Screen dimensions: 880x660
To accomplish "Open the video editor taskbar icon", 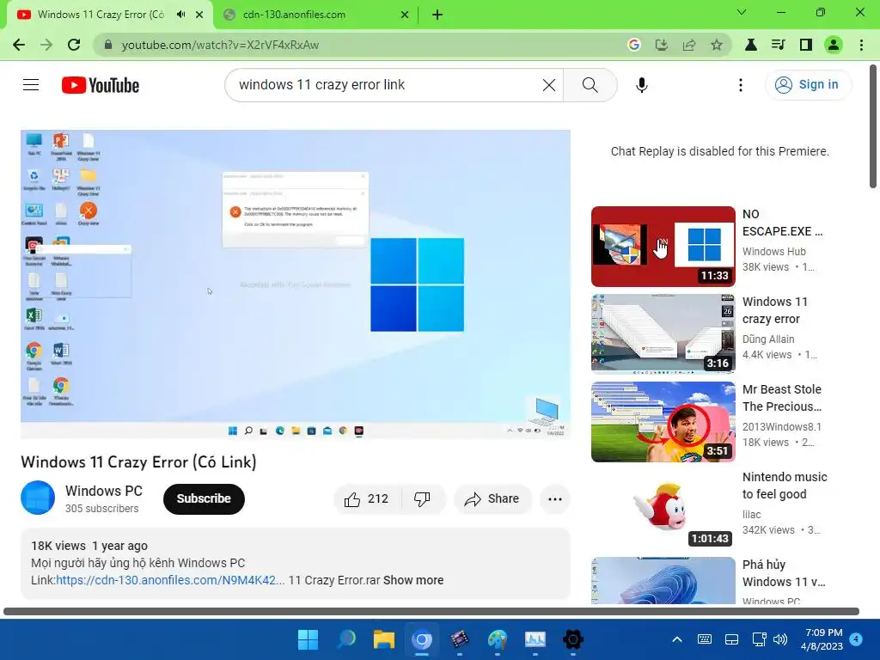I will (x=460, y=639).
